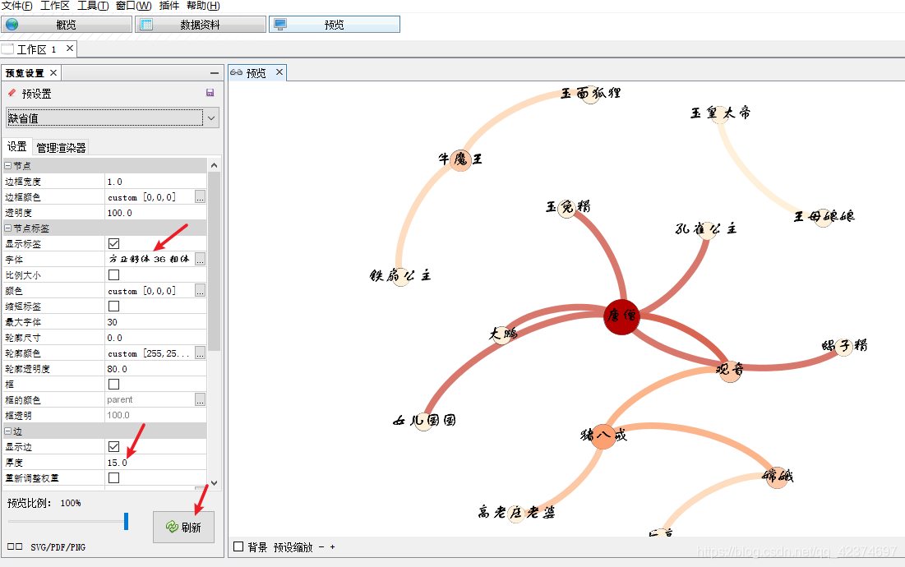Edit the 透明度 value 100.0
This screenshot has height=567, width=905.
click(155, 213)
